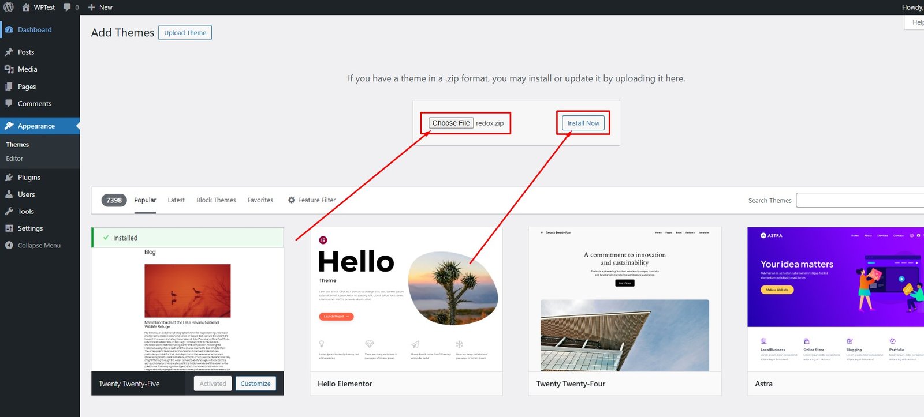The width and height of the screenshot is (924, 417).
Task: Open the Editor submenu item
Action: point(14,159)
